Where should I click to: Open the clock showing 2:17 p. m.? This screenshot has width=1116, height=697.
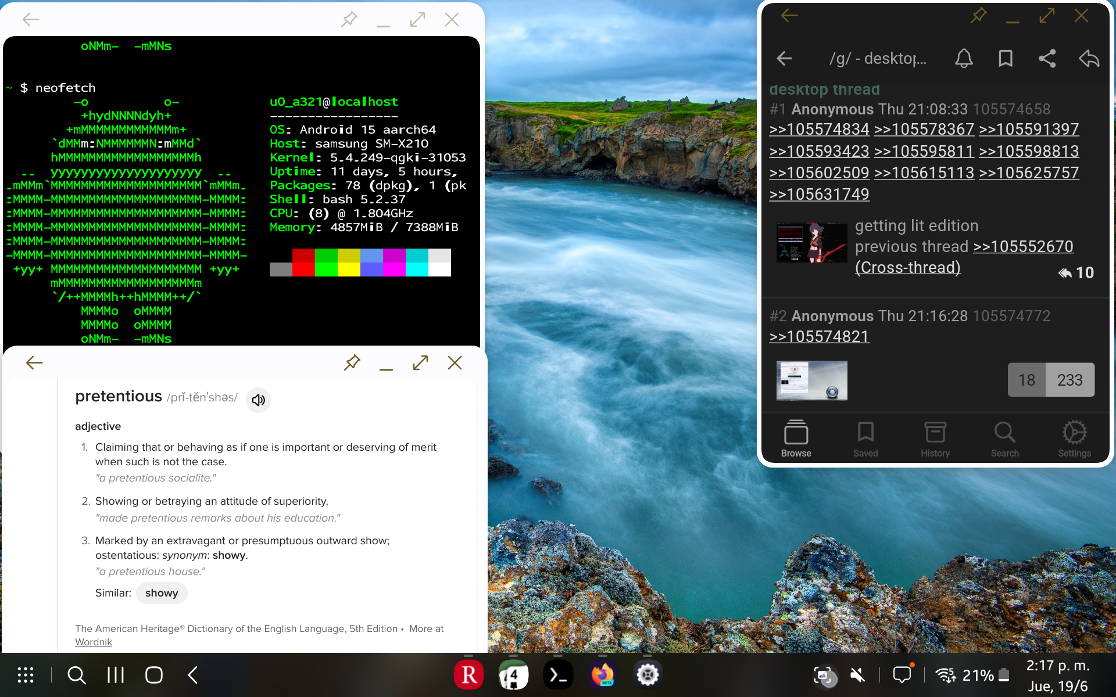coord(1057,666)
